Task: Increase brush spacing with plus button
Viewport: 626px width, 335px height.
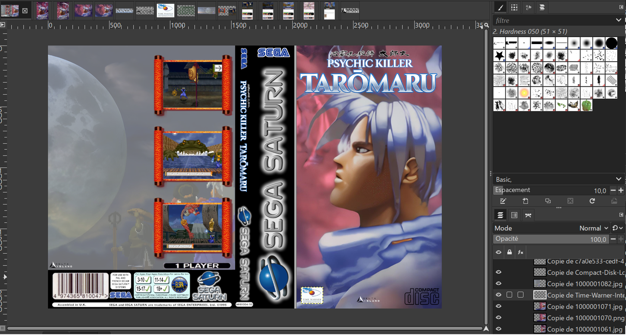Action: pos(621,190)
